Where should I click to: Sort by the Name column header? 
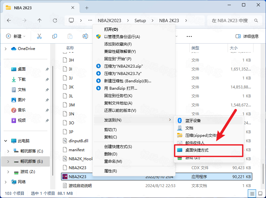click(x=70, y=48)
